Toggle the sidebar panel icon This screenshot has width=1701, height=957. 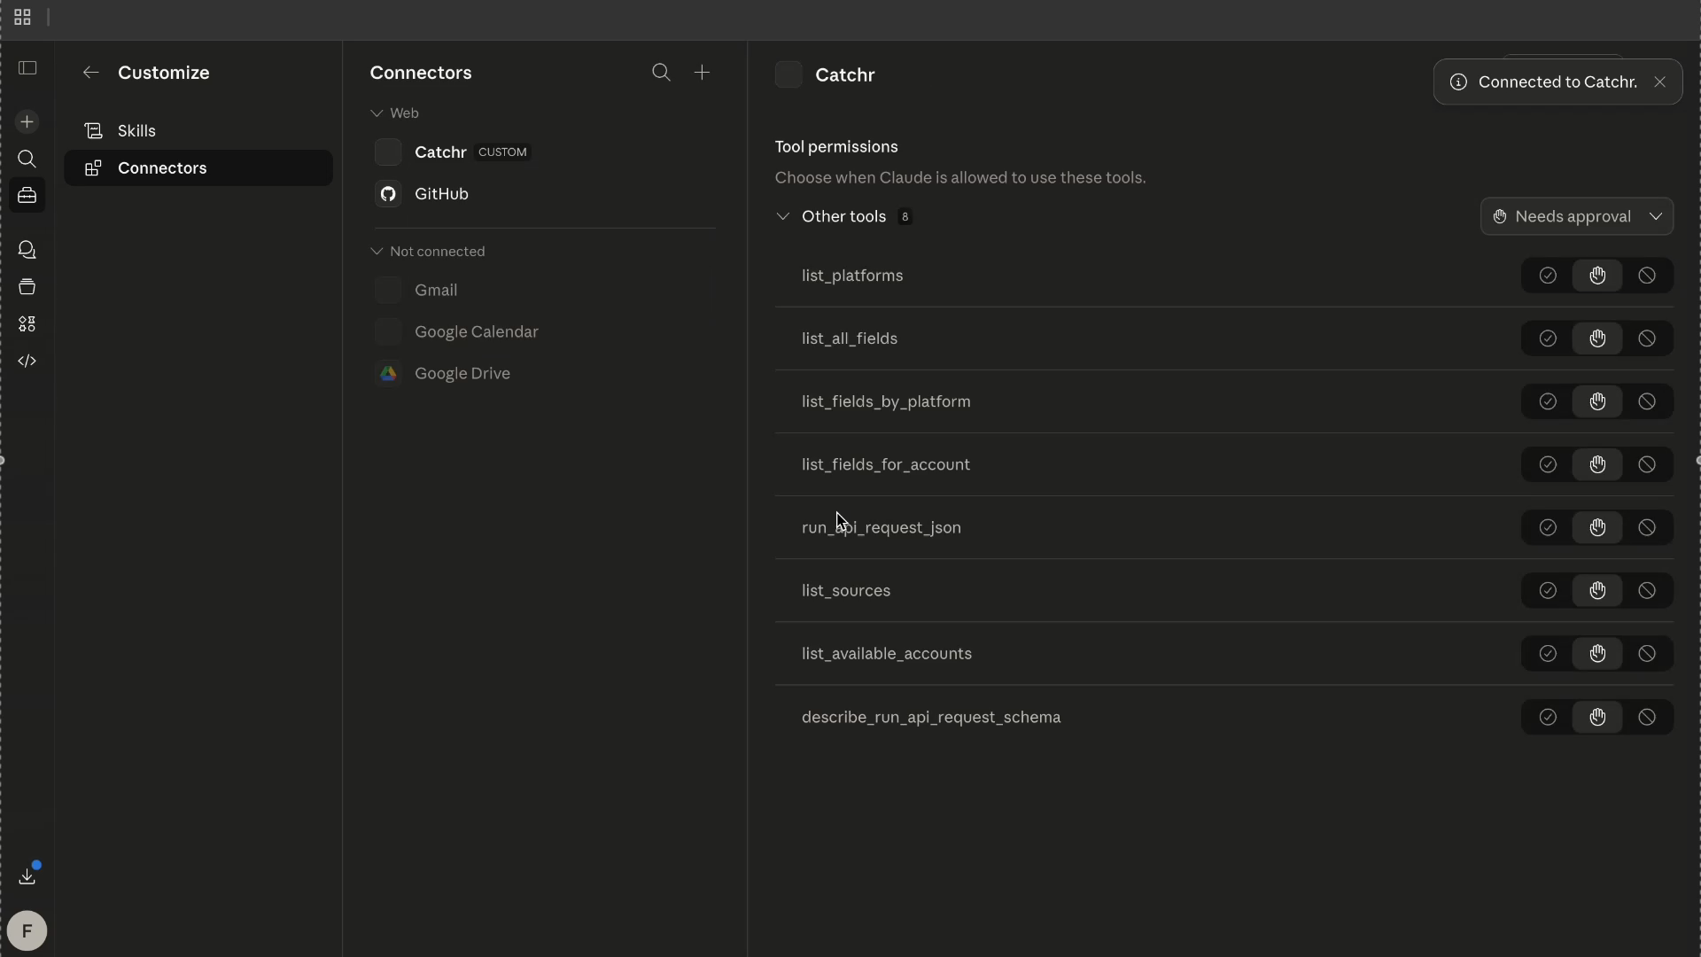pos(27,68)
